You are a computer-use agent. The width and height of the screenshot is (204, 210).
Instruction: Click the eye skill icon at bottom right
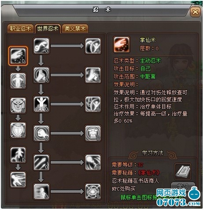click(x=93, y=191)
